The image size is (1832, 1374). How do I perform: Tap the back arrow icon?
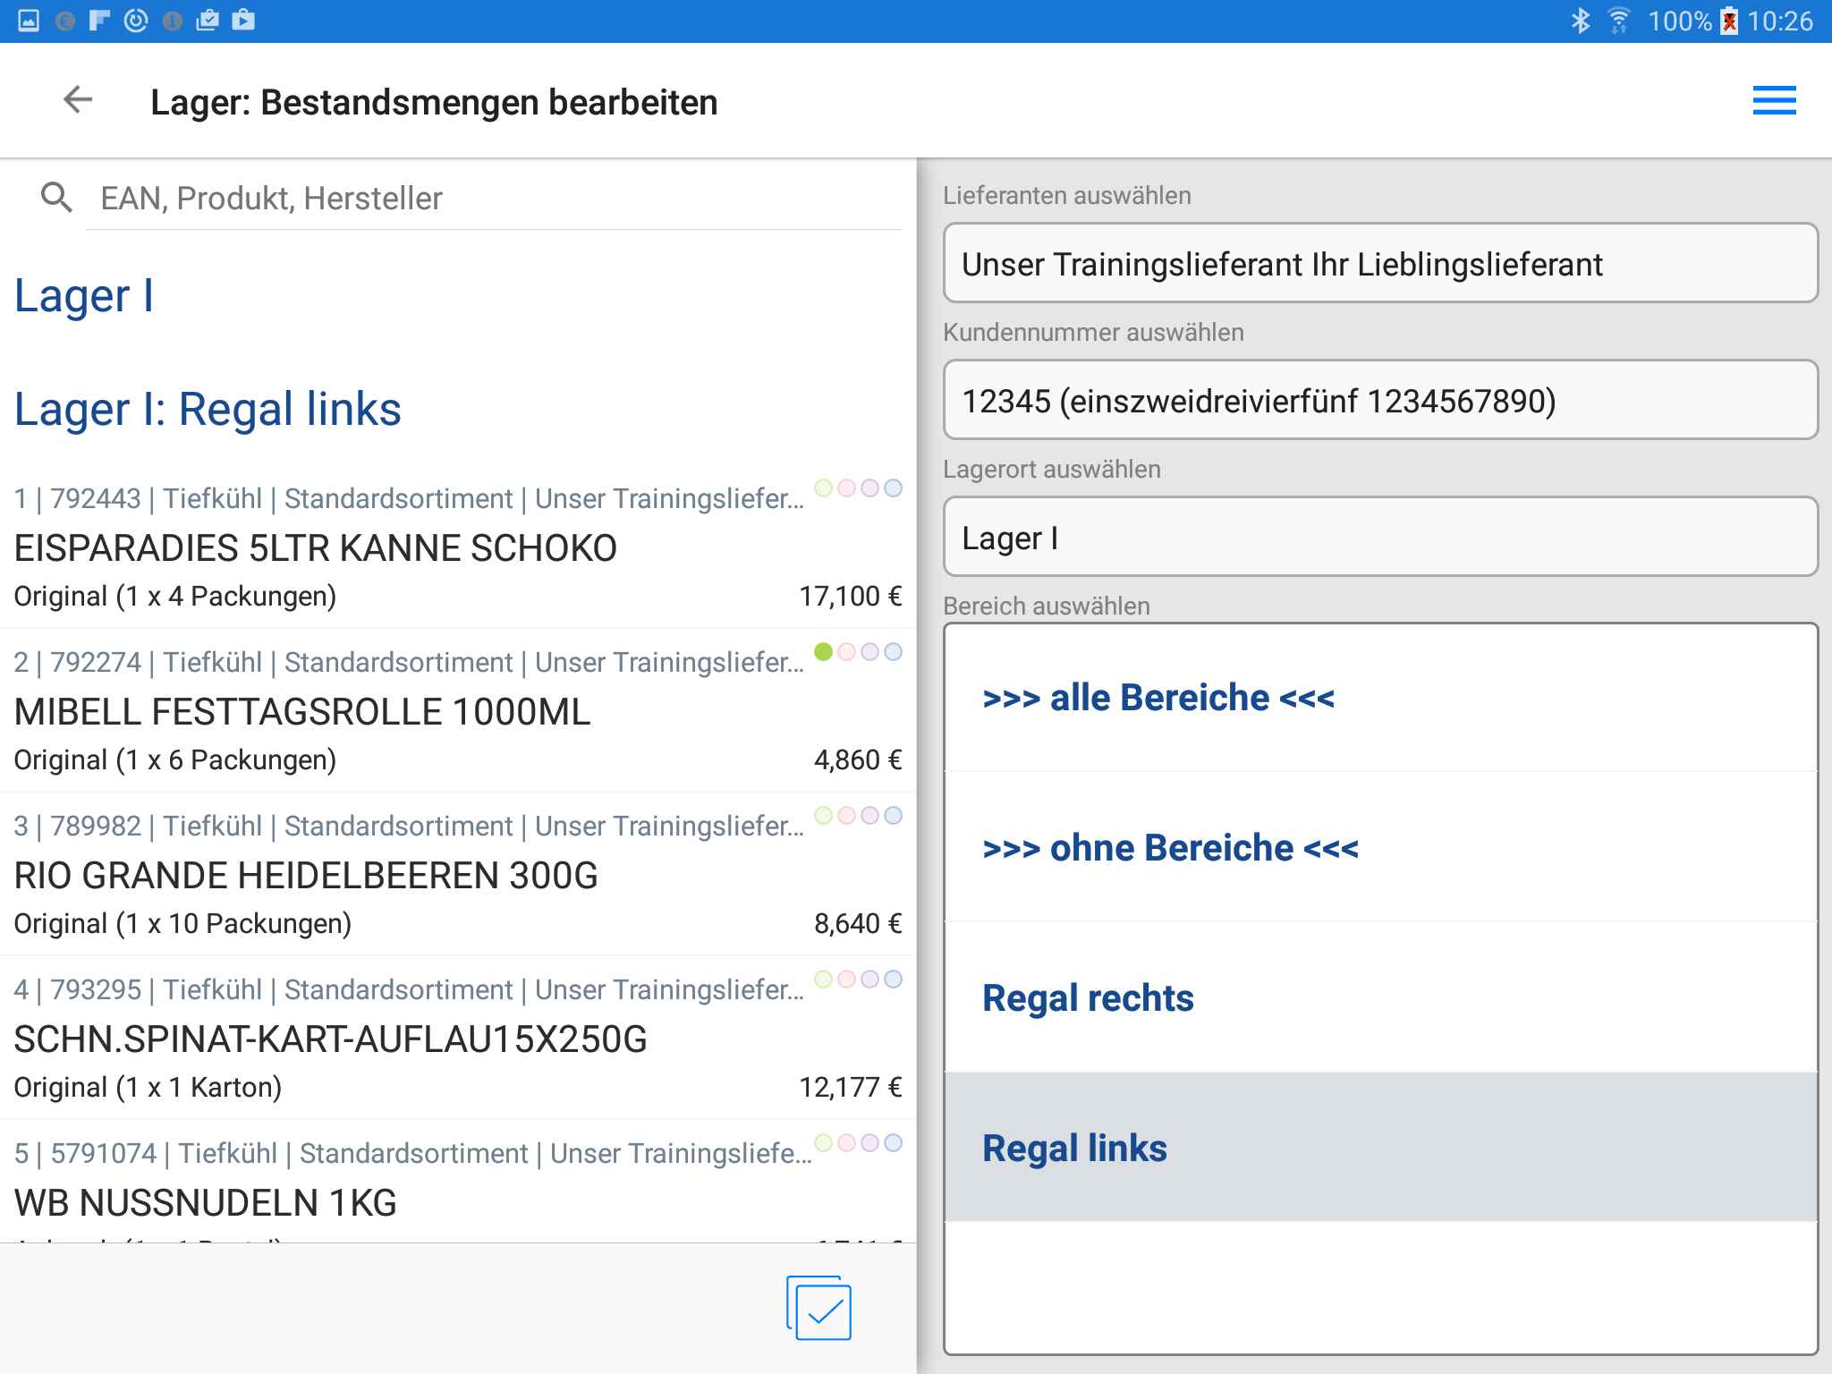(78, 100)
